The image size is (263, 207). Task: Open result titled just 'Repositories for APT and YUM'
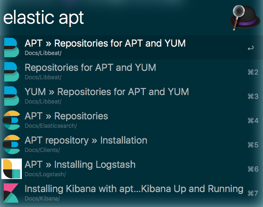click(x=131, y=72)
